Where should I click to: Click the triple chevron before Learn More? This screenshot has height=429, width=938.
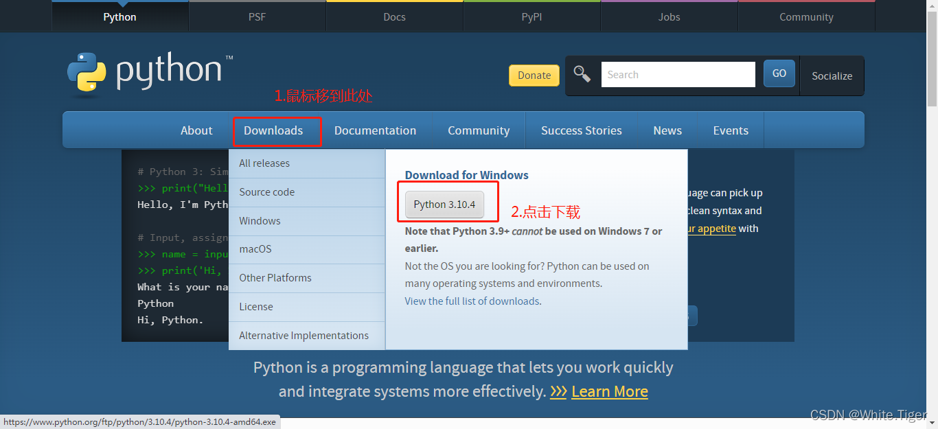click(x=558, y=392)
